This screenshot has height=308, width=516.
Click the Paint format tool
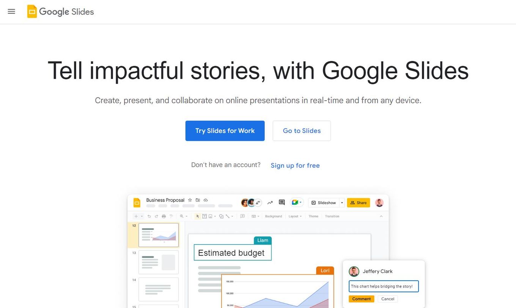[171, 216]
